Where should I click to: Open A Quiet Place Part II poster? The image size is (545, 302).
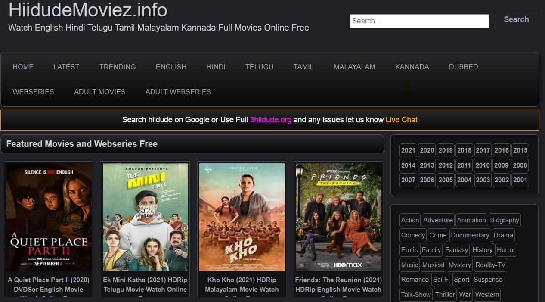(x=49, y=217)
